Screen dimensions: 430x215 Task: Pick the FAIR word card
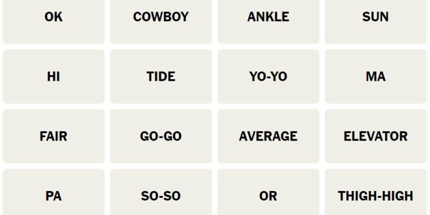[x=53, y=136]
